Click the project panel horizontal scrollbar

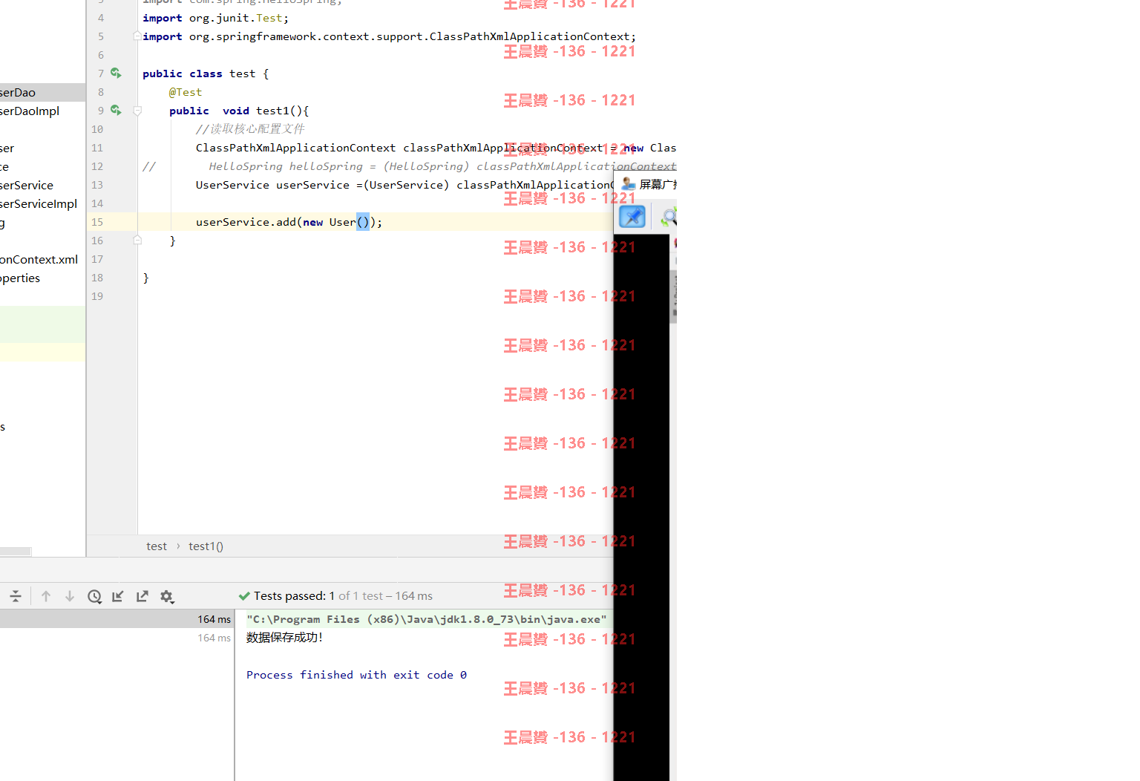(x=16, y=552)
